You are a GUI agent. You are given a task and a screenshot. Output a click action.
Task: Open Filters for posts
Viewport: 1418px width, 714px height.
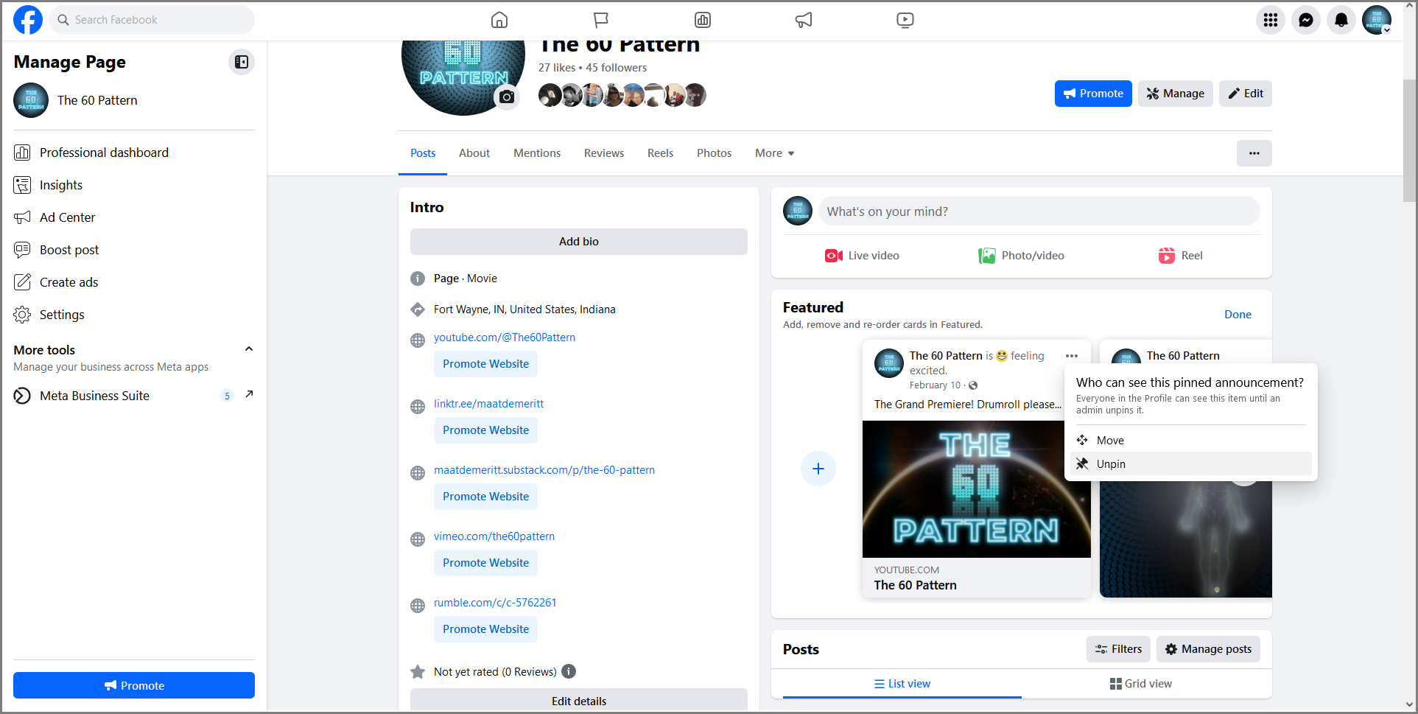(x=1118, y=649)
